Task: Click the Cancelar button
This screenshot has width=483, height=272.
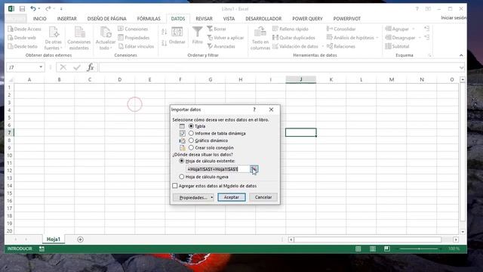Action: pyautogui.click(x=263, y=197)
